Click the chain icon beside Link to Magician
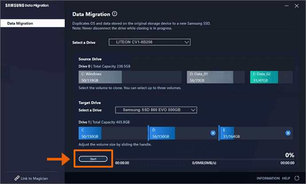Image resolution: width=306 pixels, height=184 pixels. 17,178
